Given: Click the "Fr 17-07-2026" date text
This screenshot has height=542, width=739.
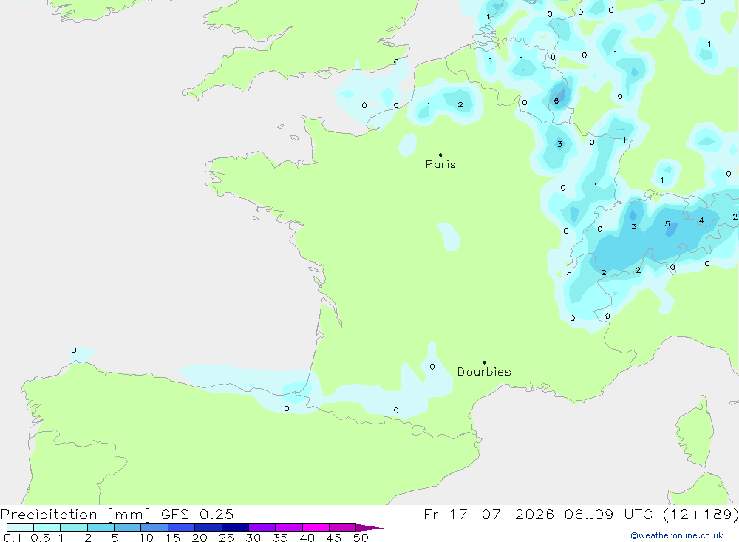Looking at the screenshot, I should [x=488, y=514].
